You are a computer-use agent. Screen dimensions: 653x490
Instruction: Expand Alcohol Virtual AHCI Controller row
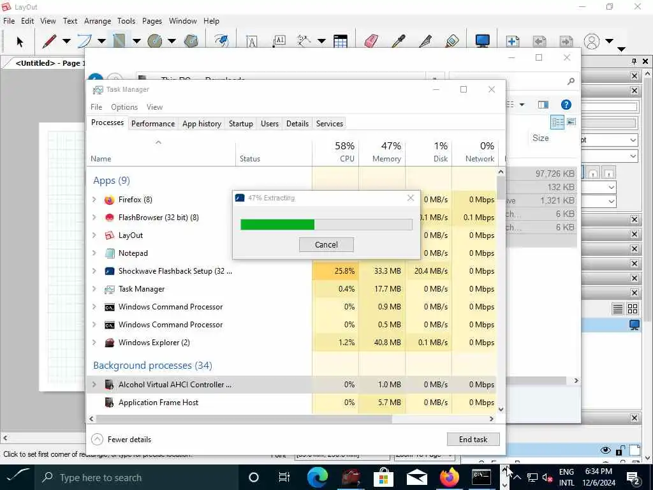tap(94, 385)
